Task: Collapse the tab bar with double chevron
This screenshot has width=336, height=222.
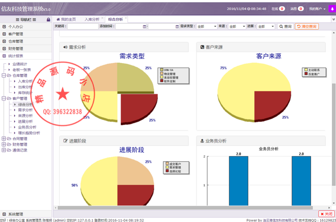Action: point(333,19)
